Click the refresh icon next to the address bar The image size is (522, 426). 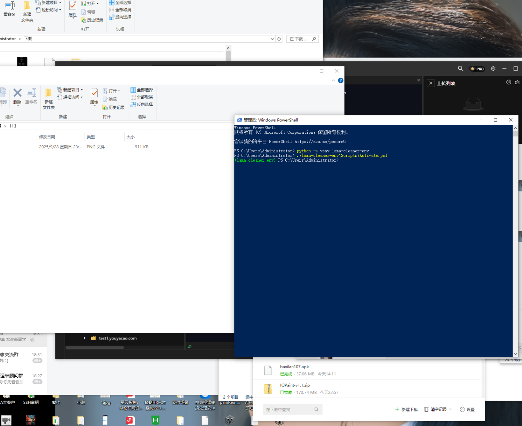pos(279,39)
